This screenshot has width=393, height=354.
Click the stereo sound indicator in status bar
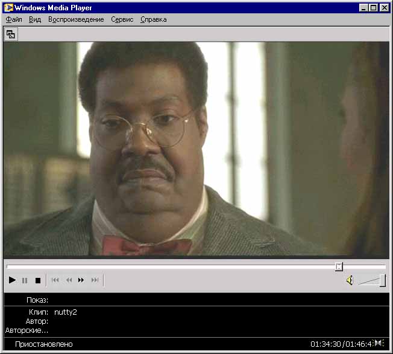(x=379, y=343)
